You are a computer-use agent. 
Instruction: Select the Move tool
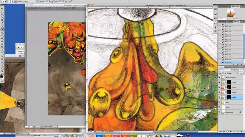click(x=2, y=8)
